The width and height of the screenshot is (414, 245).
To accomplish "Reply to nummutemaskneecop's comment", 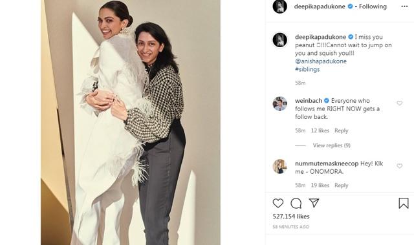I will [341, 186].
